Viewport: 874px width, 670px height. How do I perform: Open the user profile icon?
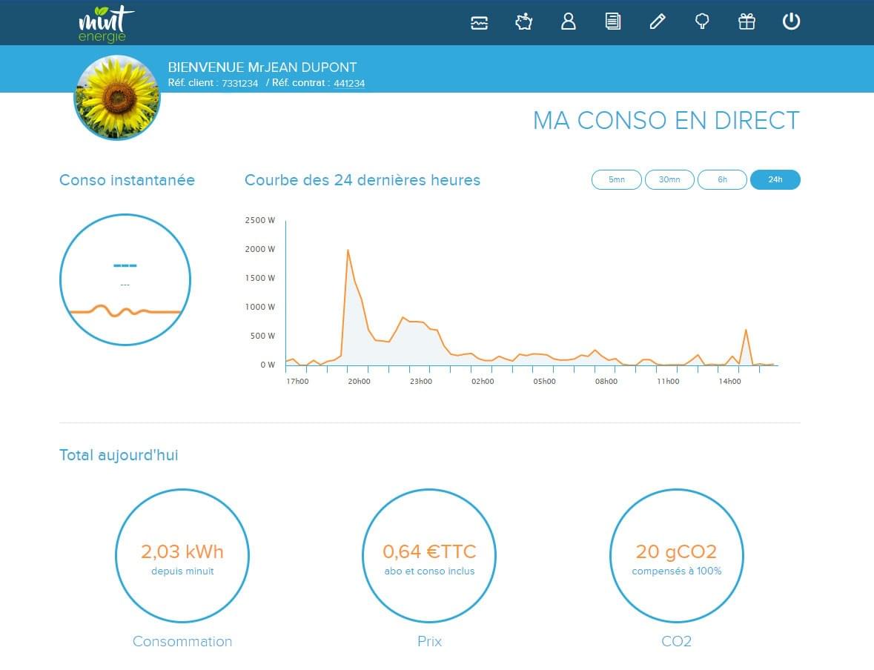568,21
